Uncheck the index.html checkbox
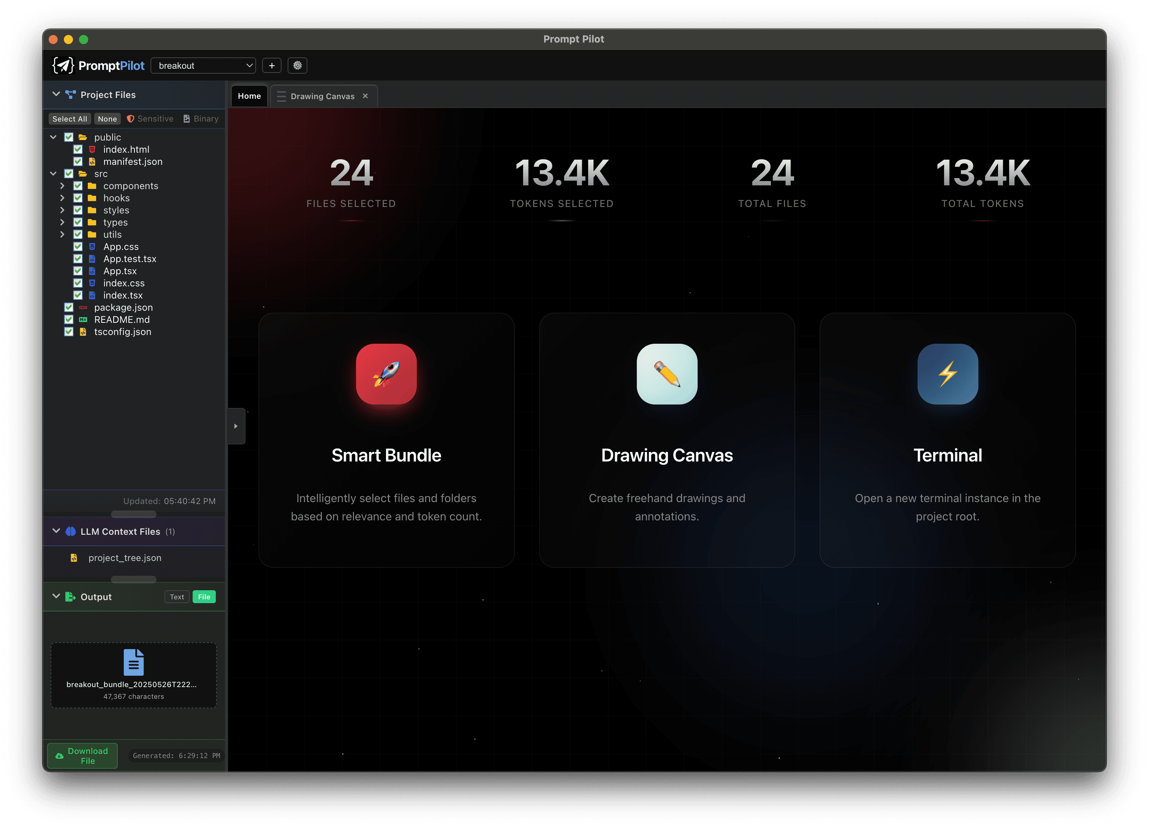The width and height of the screenshot is (1149, 828). tap(78, 149)
